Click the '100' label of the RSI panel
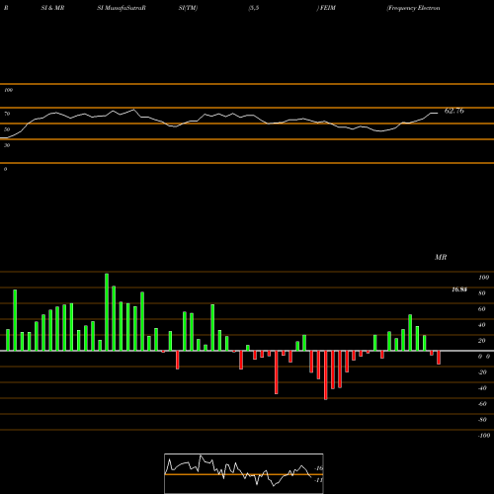Viewport: 494px width, 494px height. [8, 90]
